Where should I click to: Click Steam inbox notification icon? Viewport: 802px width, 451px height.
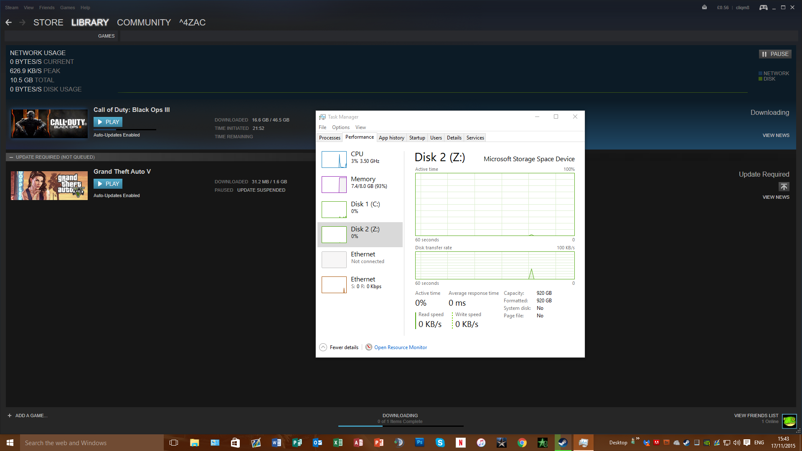704,8
